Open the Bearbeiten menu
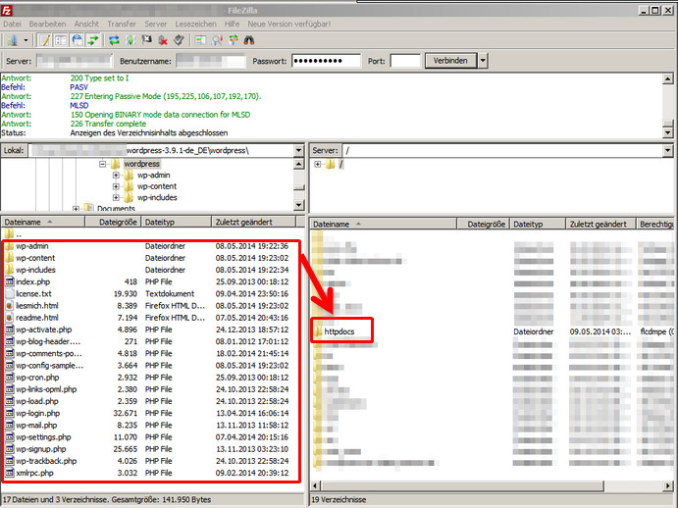678x508 pixels. (47, 24)
